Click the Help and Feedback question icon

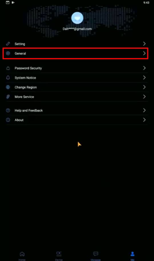(8, 110)
